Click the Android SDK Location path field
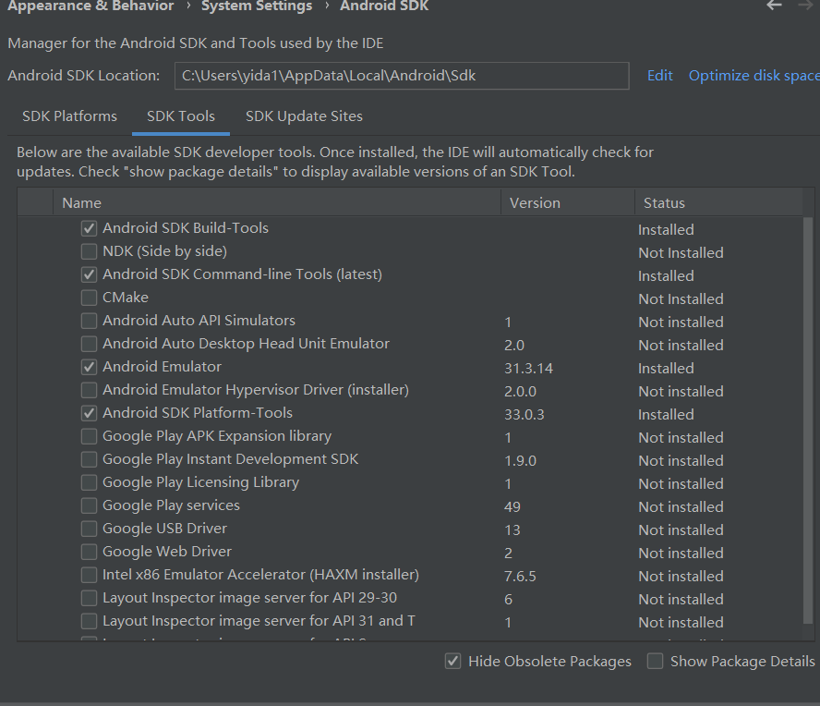The width and height of the screenshot is (820, 706). tap(402, 76)
